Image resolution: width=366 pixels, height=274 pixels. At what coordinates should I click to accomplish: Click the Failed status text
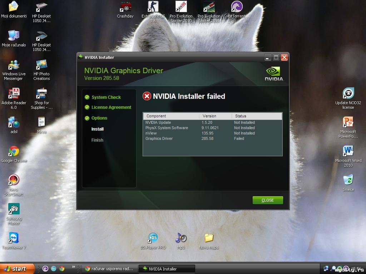point(239,139)
